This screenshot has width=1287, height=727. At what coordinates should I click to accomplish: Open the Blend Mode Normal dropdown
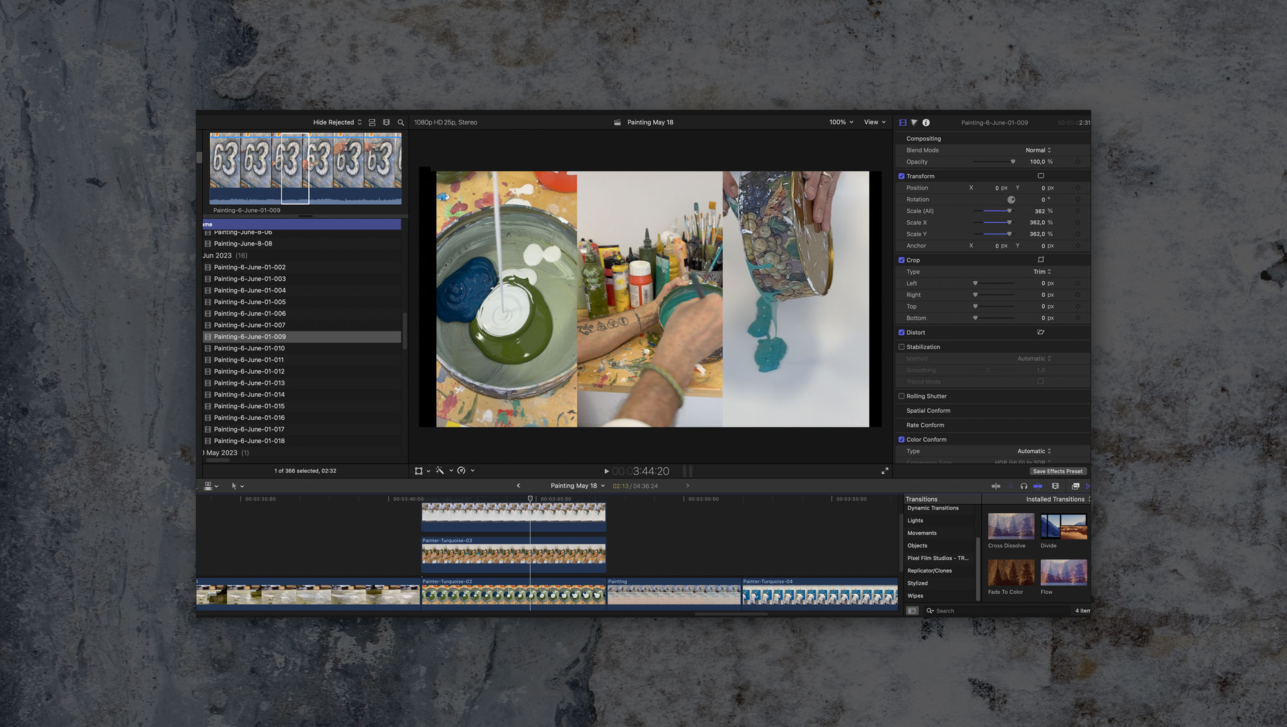pos(1038,151)
